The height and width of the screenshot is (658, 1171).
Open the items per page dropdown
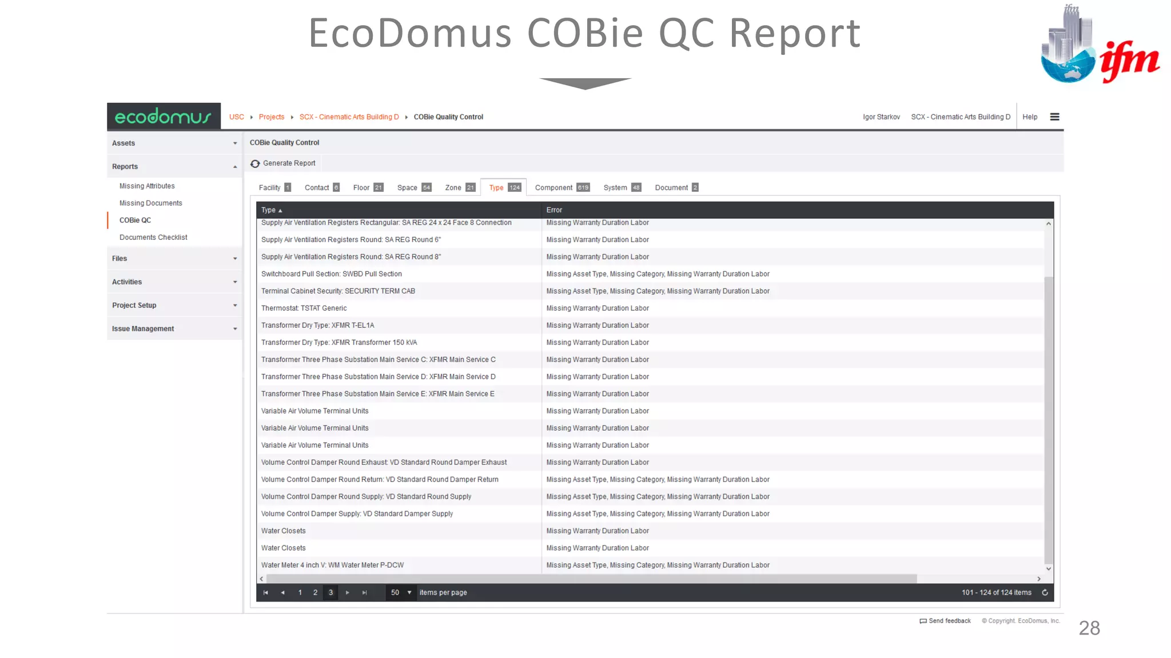coord(401,593)
